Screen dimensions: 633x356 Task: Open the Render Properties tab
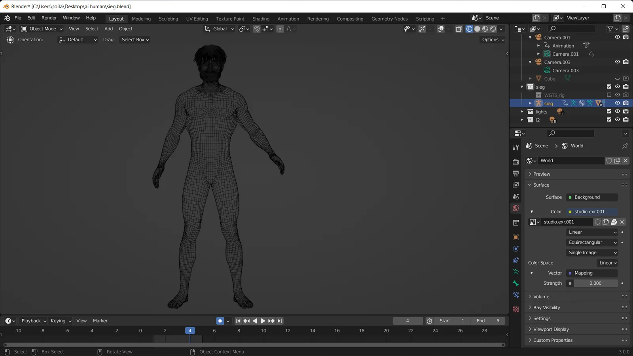pos(515,161)
